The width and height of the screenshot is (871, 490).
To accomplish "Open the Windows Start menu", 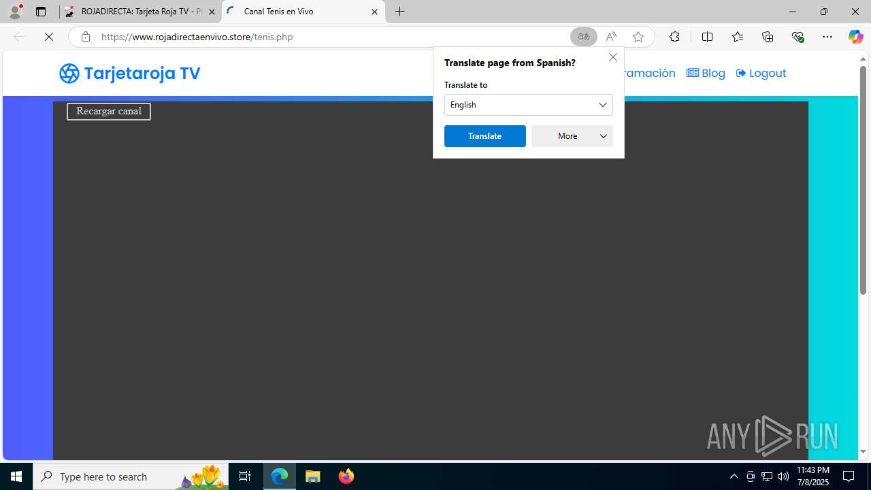I will [x=16, y=476].
